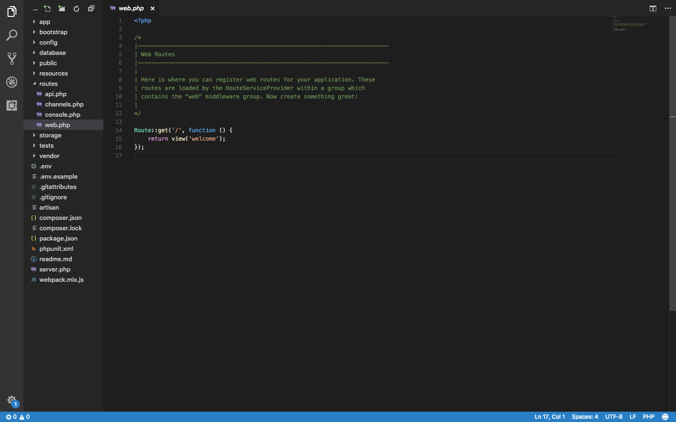The image size is (676, 422).
Task: Place cursor on empty line 17
Action: 373,156
